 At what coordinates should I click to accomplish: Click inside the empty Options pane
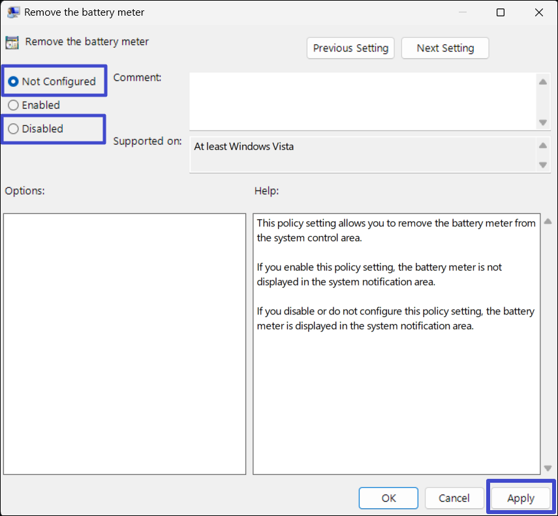coord(124,343)
